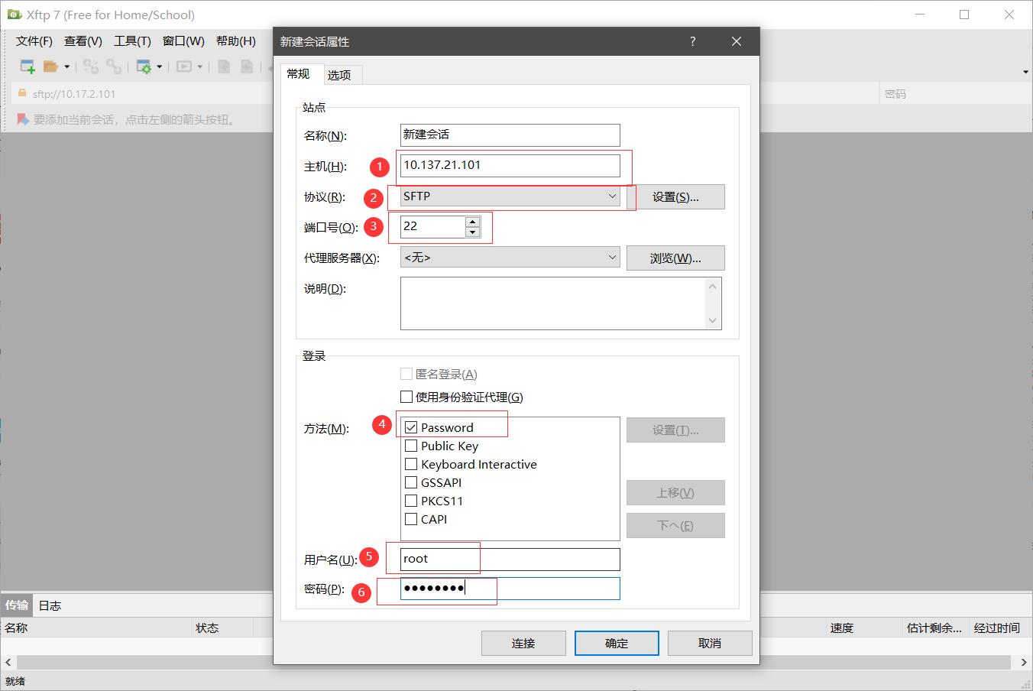
Task: Expand the session properties icon's dropdown arrow
Action: point(159,67)
